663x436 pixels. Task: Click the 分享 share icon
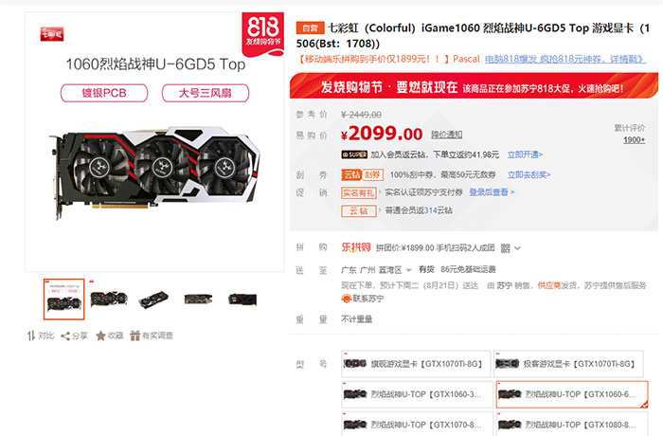point(65,336)
